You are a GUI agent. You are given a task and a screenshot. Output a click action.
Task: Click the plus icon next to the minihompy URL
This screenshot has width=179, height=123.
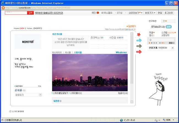[x=135, y=29]
